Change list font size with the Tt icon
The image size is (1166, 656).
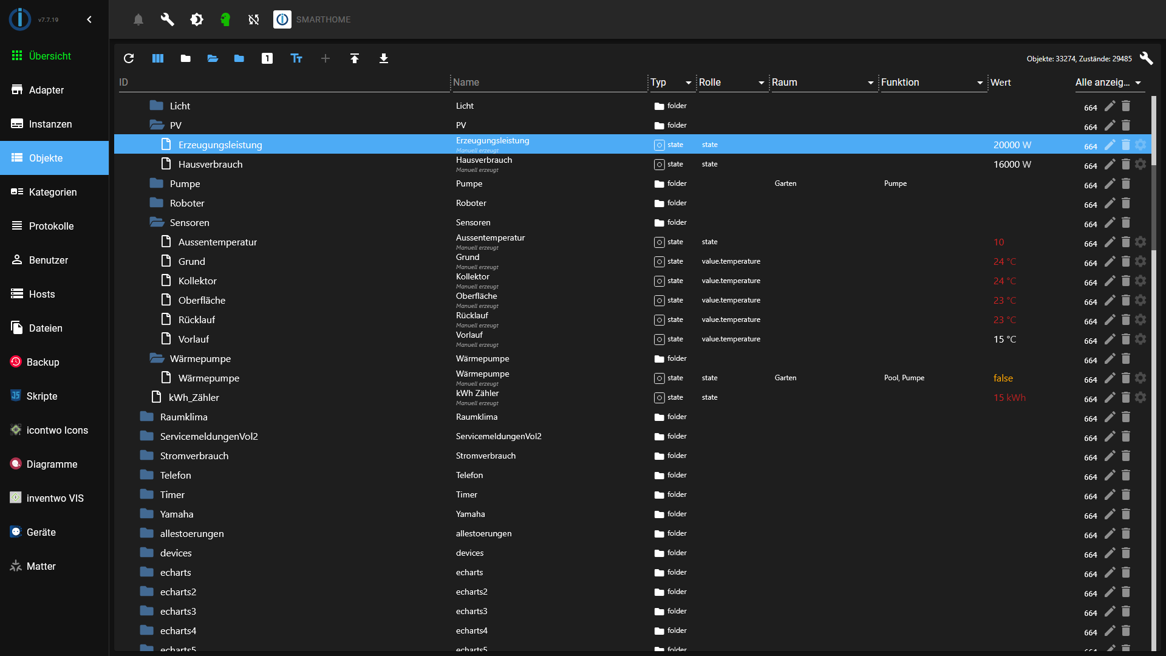click(x=296, y=58)
